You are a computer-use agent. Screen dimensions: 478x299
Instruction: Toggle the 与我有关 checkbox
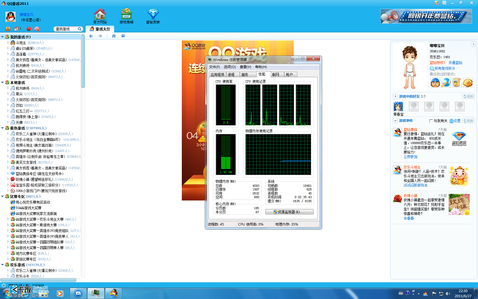pos(431,121)
